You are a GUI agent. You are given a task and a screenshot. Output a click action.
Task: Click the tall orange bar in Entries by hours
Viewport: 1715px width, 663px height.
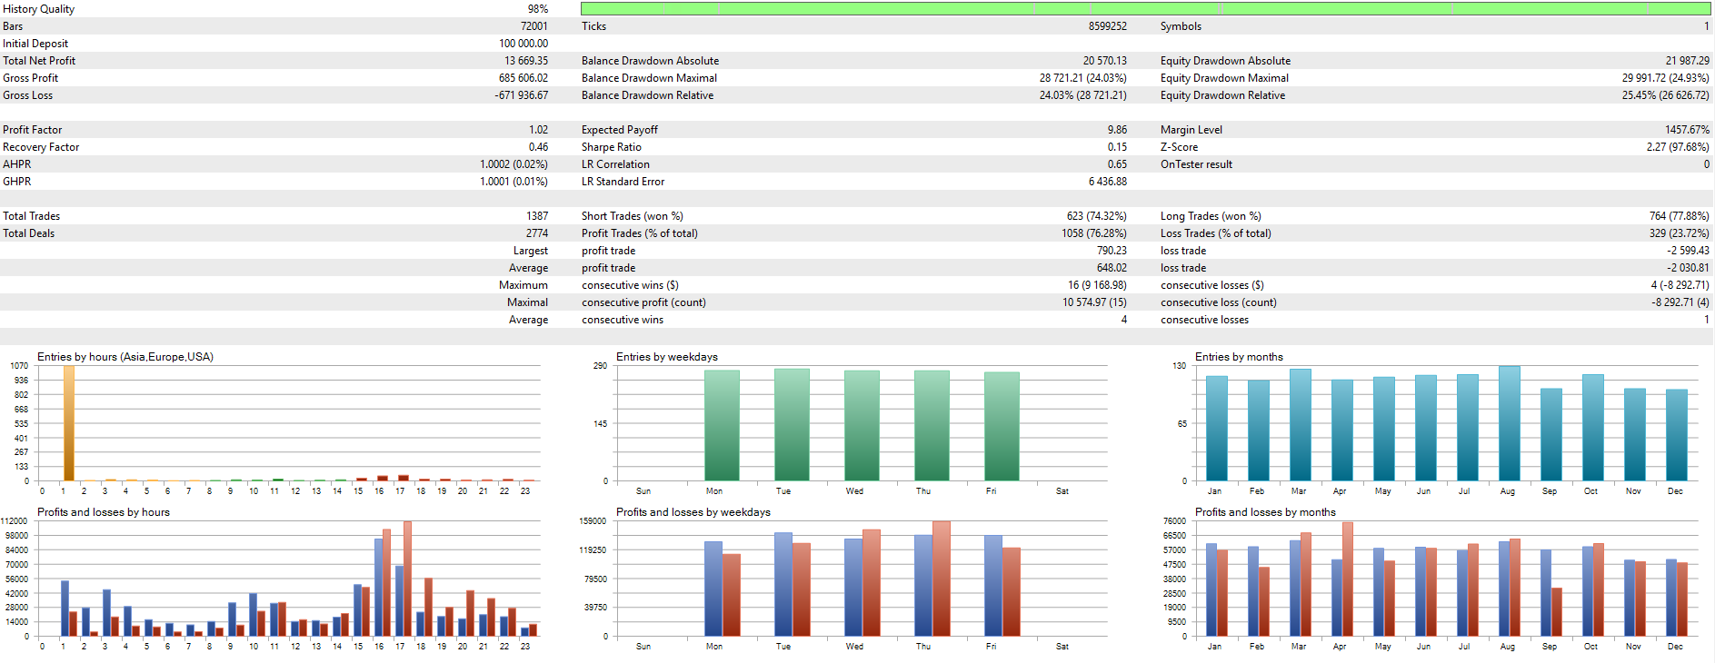[x=68, y=423]
